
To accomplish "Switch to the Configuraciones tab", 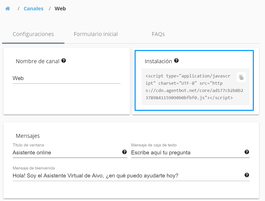I will (x=33, y=34).
